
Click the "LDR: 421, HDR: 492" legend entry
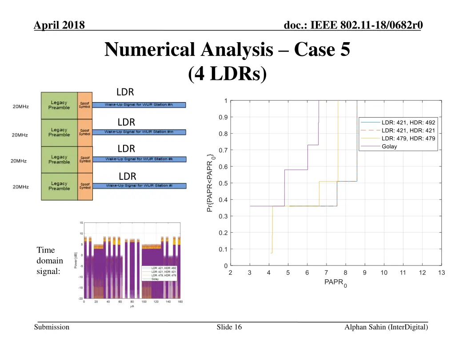pyautogui.click(x=408, y=123)
